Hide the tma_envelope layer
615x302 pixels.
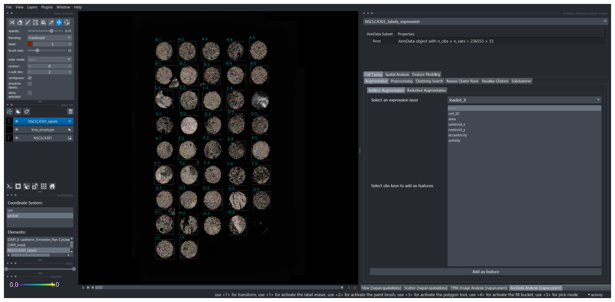16,130
